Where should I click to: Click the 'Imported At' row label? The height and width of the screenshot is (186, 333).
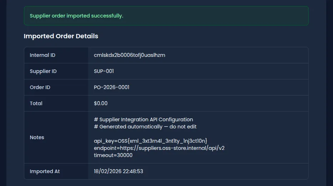click(45, 171)
